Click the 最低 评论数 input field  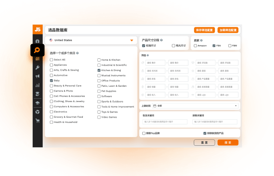[205, 63]
